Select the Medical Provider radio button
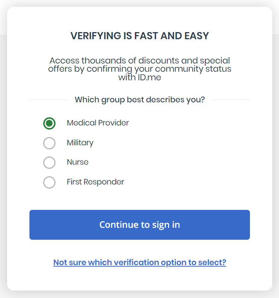 [x=50, y=123]
